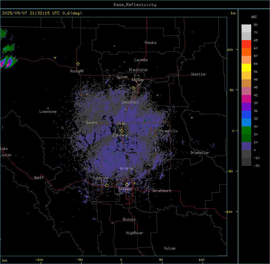Click the Ponoka label

coord(150,43)
